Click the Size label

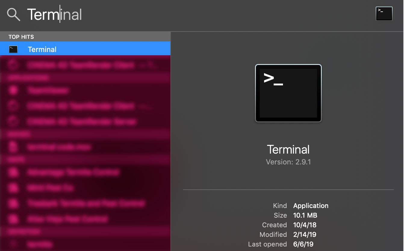tap(280, 215)
